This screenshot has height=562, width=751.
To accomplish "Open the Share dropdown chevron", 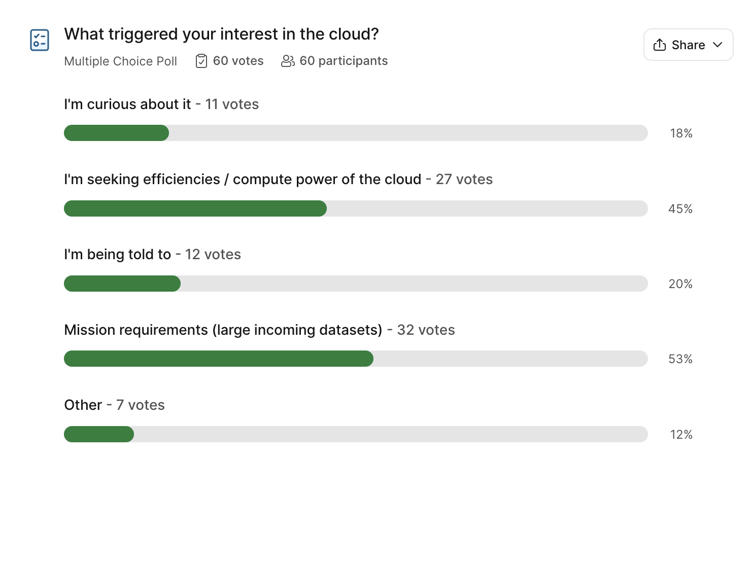I will point(718,45).
